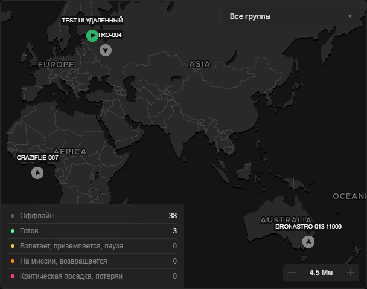The image size is (367, 289).
Task: Zoom out with the minus button
Action: (292, 273)
